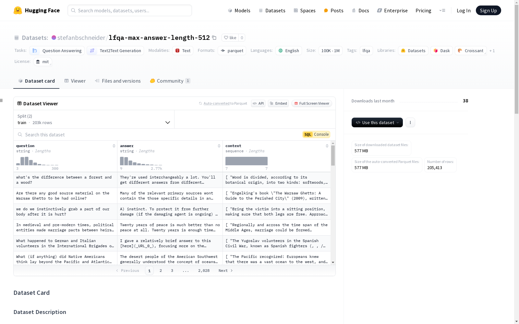Click the Croissant library tag

(x=471, y=51)
